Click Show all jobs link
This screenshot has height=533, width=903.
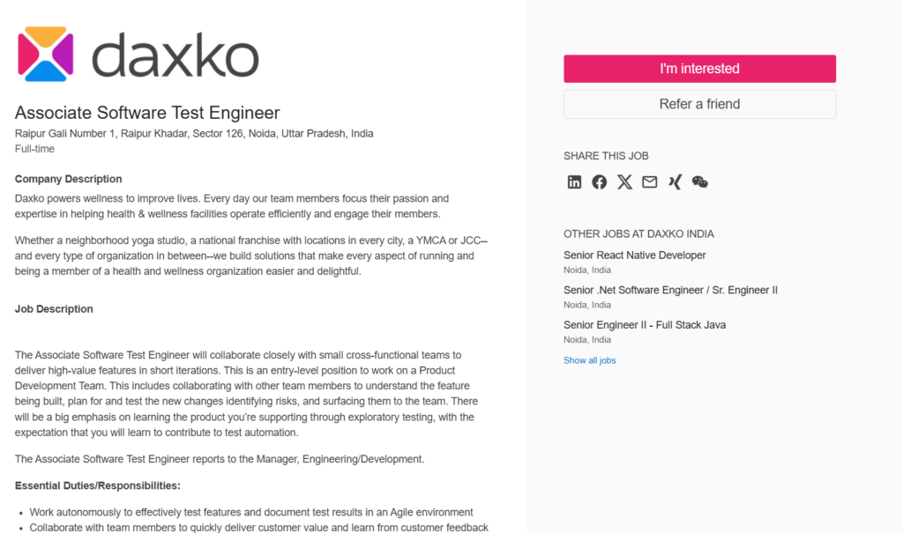590,360
